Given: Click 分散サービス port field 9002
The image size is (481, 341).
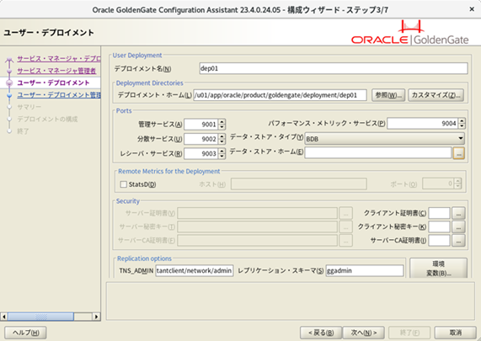Looking at the screenshot, I should tap(201, 139).
